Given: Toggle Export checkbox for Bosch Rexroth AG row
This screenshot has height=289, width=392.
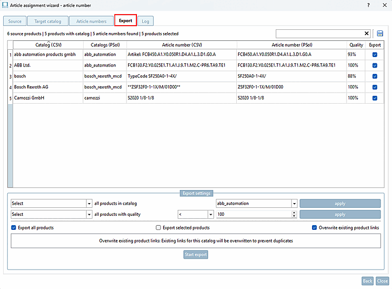Looking at the screenshot, I should point(375,87).
